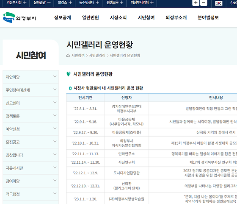Click the 시민참여 breadcrumb link

78,56
